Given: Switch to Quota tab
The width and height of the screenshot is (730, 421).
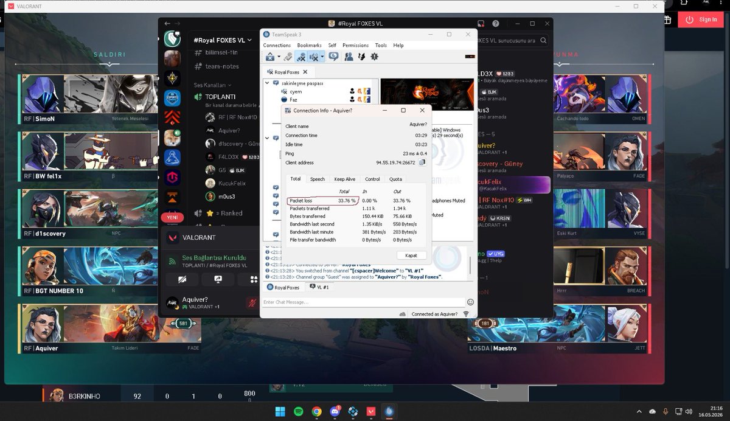Looking at the screenshot, I should (395, 179).
